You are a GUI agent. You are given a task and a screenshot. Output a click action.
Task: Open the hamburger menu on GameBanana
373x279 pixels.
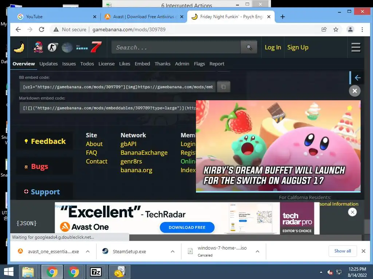[356, 47]
